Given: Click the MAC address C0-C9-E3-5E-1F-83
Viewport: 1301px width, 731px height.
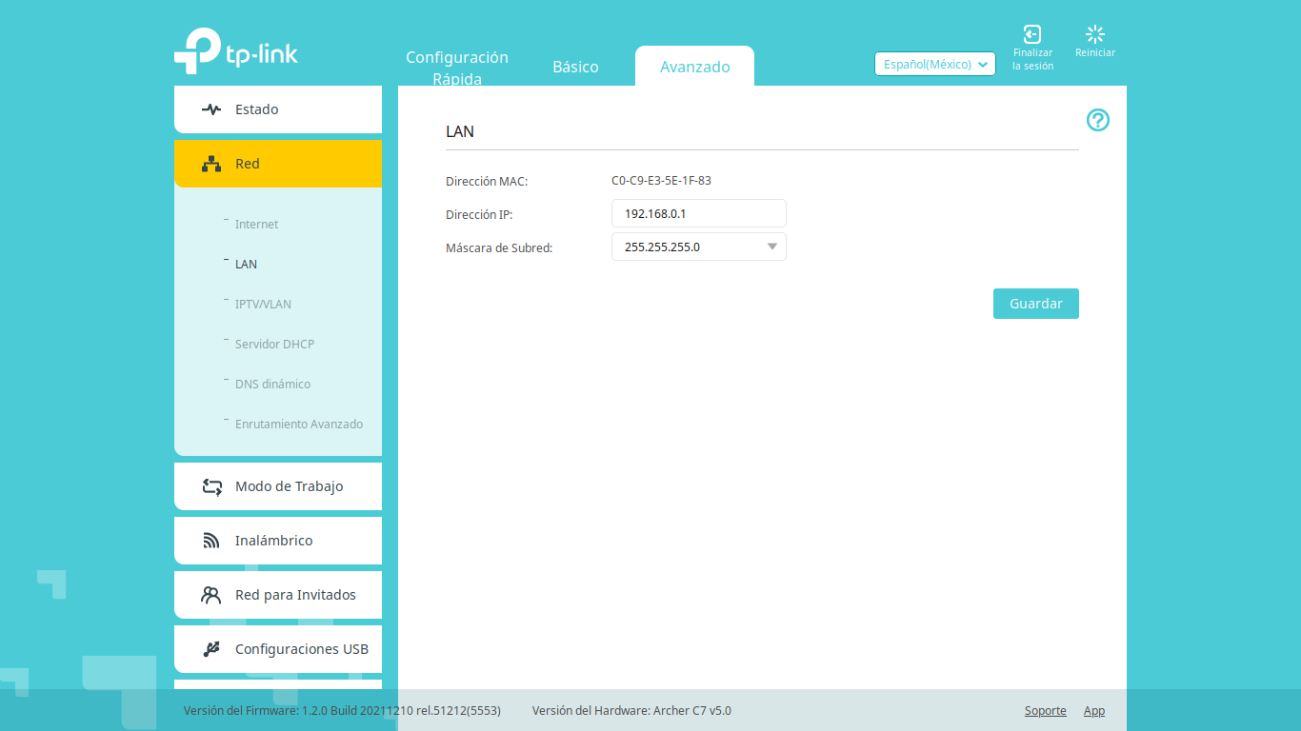Looking at the screenshot, I should (661, 181).
